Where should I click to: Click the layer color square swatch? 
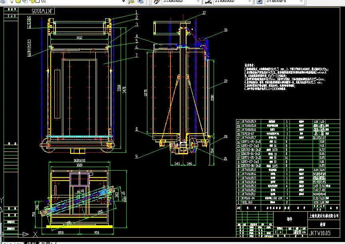pos(38,1)
